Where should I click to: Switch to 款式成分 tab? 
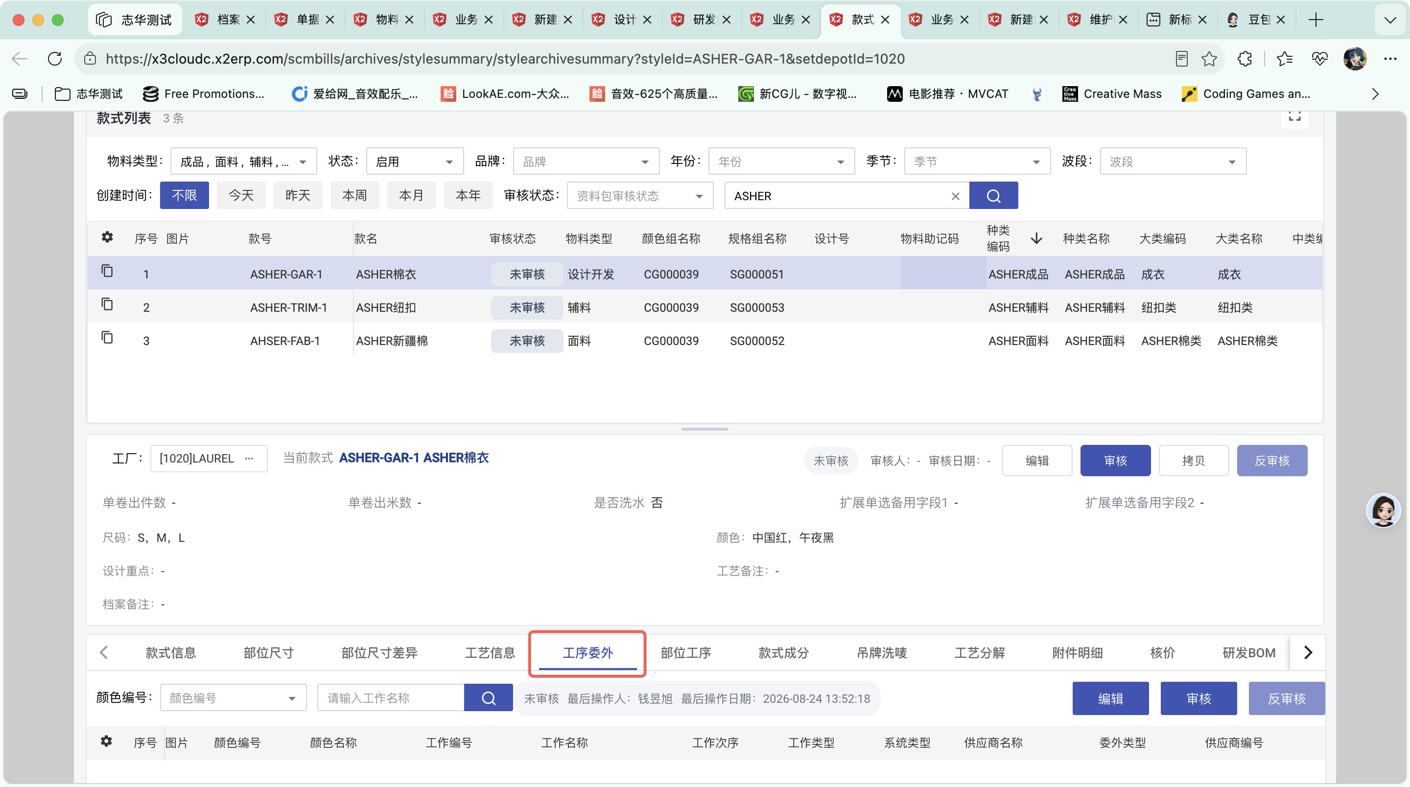pos(784,653)
